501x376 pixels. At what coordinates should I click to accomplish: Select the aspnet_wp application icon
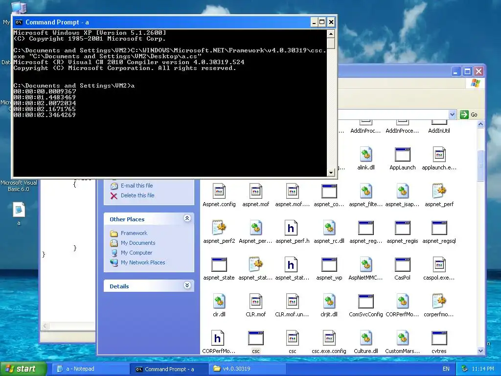coord(329,265)
